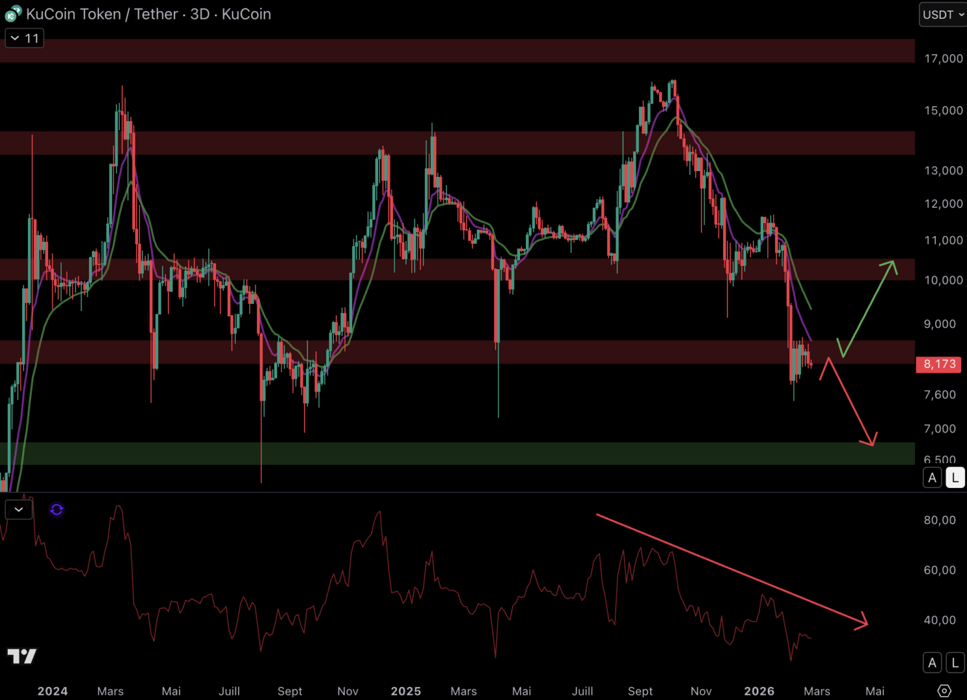Click the KuCoin Token / Tether symbol title

[x=149, y=14]
